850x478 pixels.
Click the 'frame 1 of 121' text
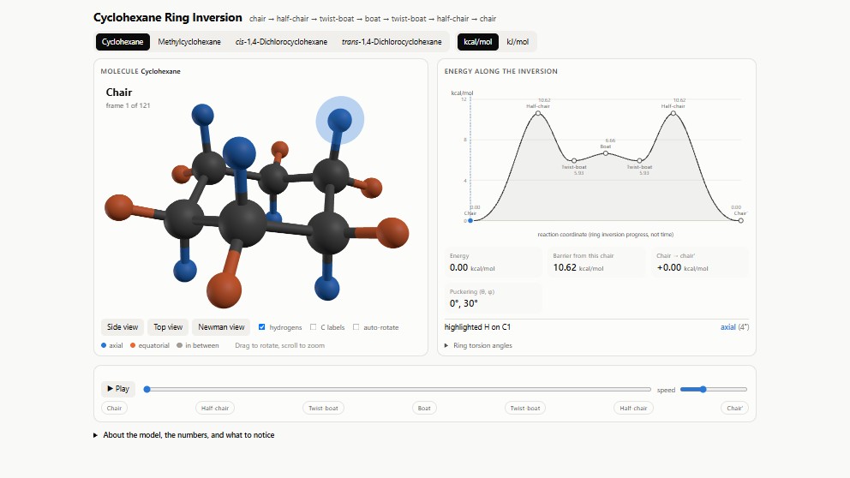pyautogui.click(x=128, y=105)
